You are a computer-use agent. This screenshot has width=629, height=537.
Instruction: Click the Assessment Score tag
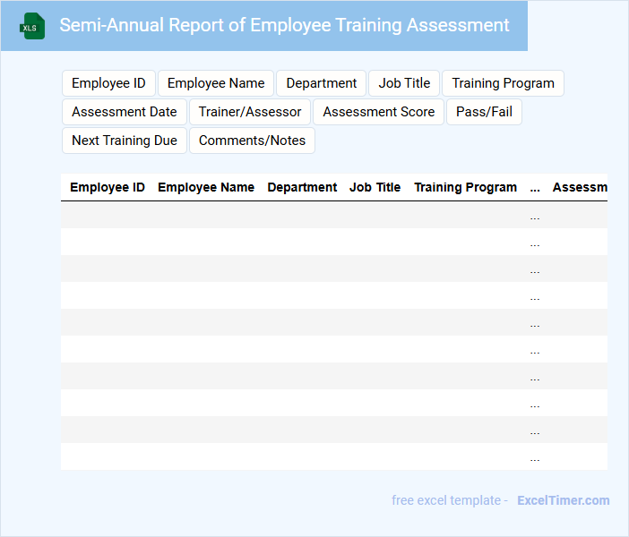(378, 112)
